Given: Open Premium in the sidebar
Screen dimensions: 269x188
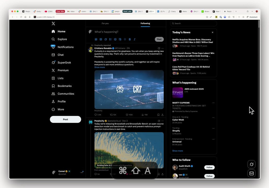Looking at the screenshot, I should coord(60,70).
